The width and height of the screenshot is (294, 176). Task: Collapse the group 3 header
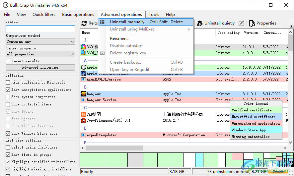[85, 40]
